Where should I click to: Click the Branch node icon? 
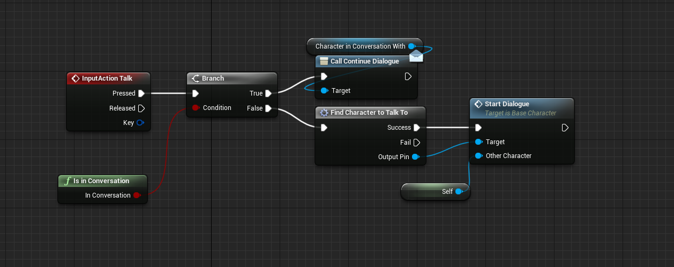(195, 78)
